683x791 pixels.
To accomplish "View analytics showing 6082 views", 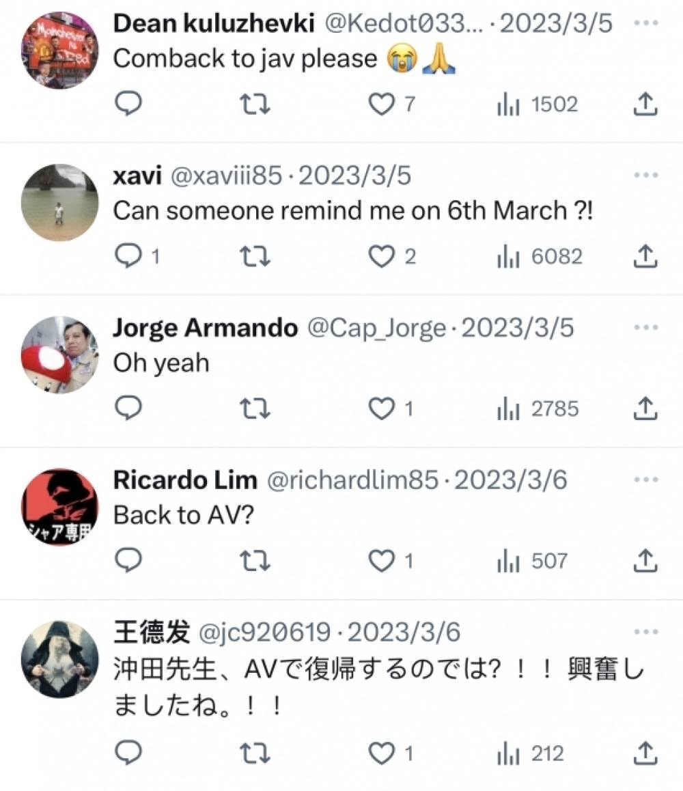I will (x=540, y=256).
